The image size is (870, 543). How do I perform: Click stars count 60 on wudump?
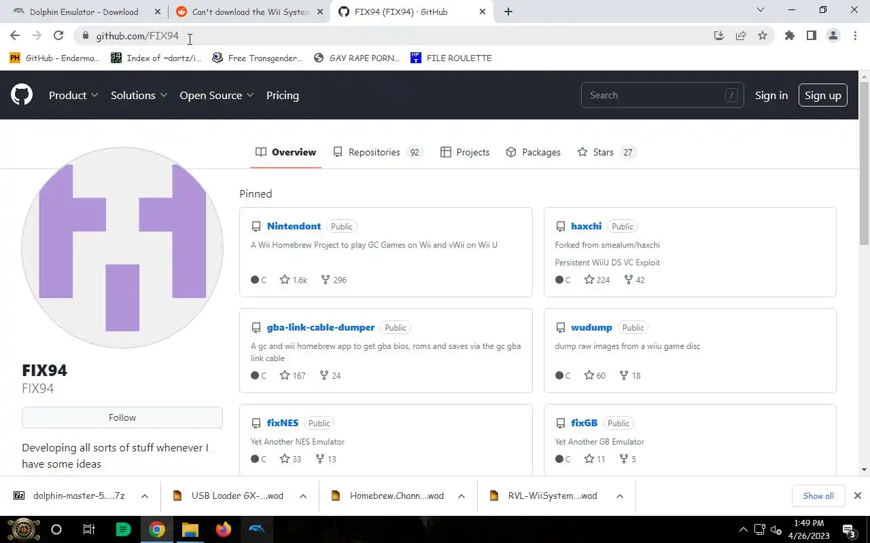pos(595,375)
